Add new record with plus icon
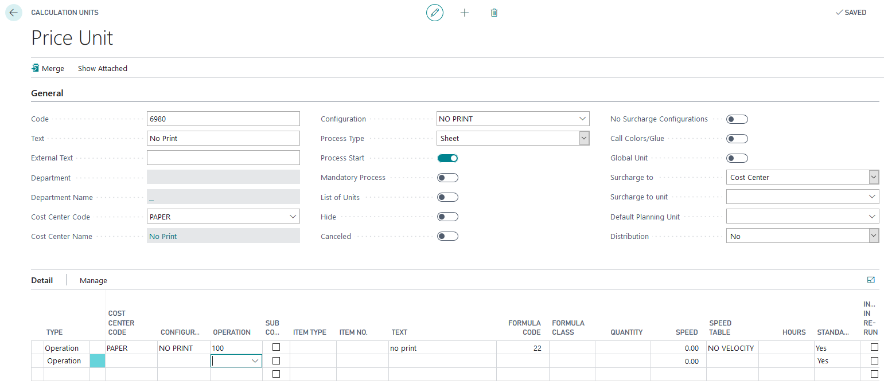 [465, 13]
